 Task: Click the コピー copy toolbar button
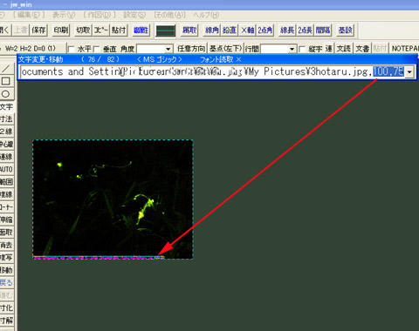click(101, 30)
